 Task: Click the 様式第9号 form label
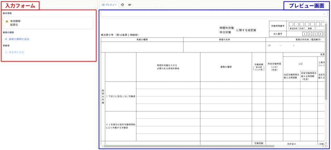(120, 35)
